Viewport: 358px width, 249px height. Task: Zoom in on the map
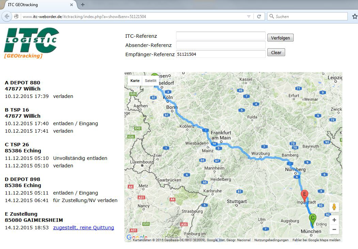click(x=334, y=220)
